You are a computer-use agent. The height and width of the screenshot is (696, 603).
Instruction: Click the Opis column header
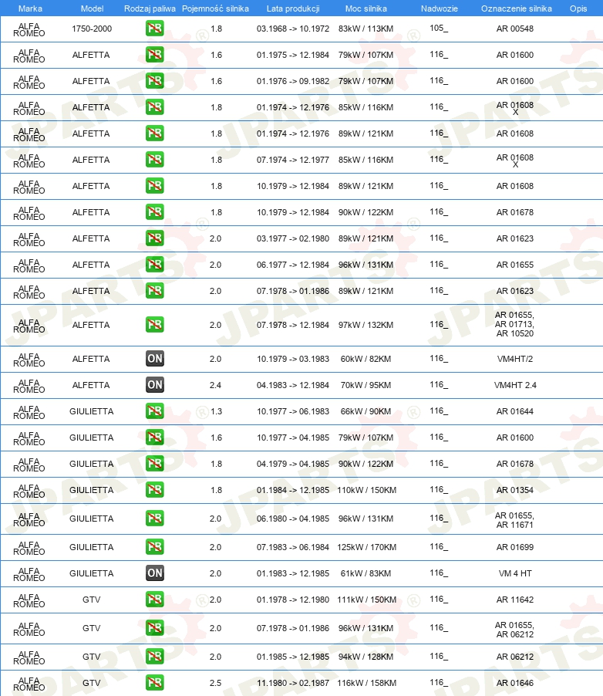578,8
